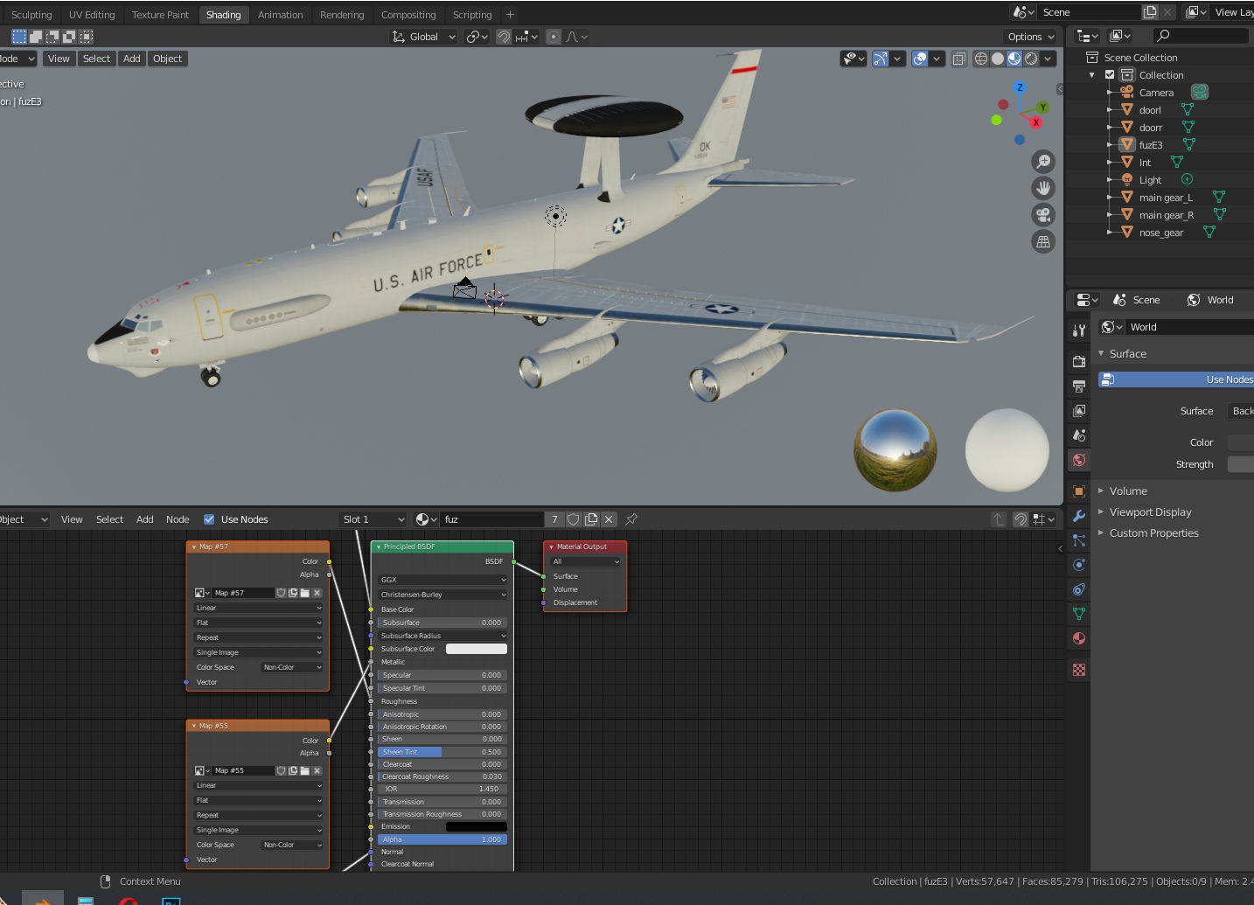Expand the Viewport Display panel
The image size is (1254, 905).
(1150, 512)
